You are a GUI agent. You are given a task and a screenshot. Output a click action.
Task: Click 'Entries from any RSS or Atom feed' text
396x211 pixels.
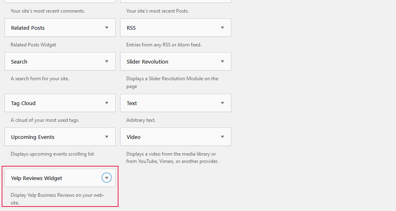click(x=164, y=45)
